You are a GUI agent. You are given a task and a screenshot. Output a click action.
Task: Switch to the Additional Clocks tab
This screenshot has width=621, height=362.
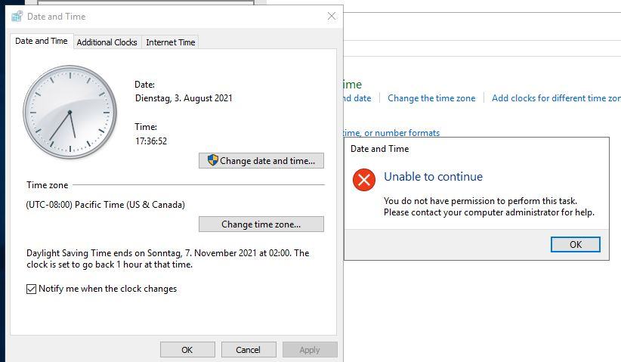coord(107,42)
